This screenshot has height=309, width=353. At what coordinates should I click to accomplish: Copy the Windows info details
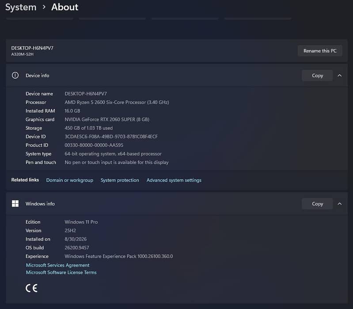[x=317, y=204]
